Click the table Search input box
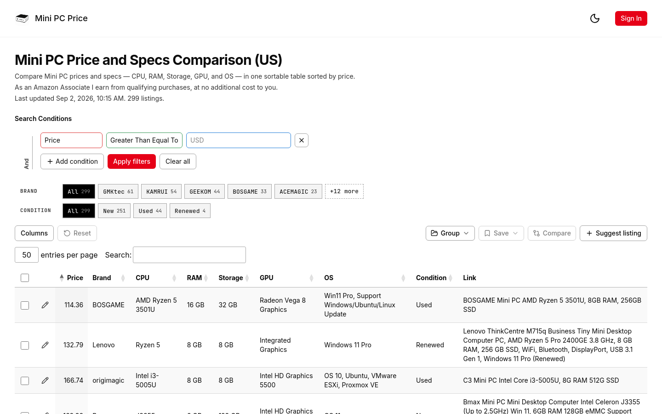662x414 pixels. click(x=189, y=255)
